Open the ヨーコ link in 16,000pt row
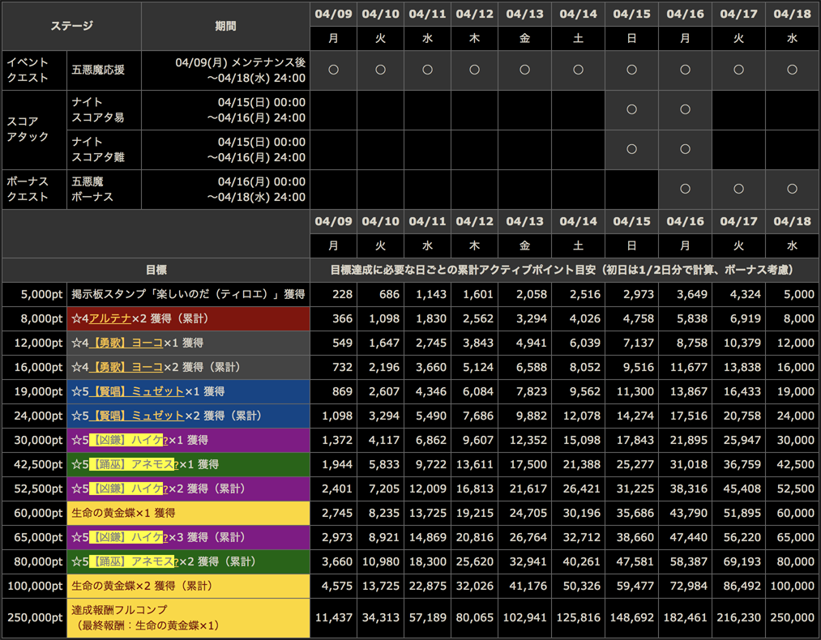Image resolution: width=821 pixels, height=640 pixels. [148, 368]
